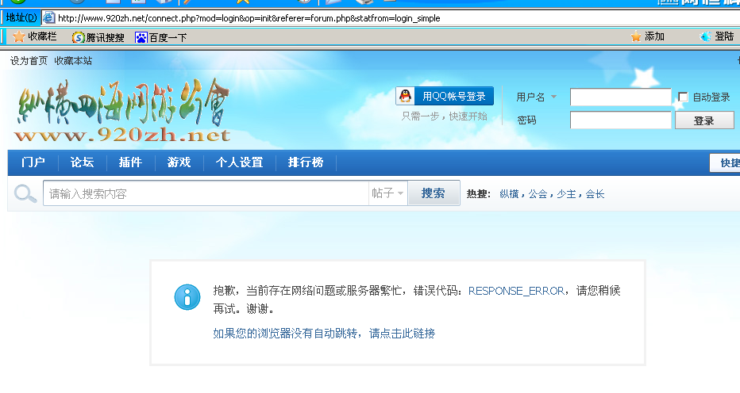Click the site logo 920zh.net

click(124, 111)
